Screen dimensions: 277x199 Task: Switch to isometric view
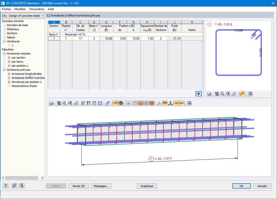point(100,103)
